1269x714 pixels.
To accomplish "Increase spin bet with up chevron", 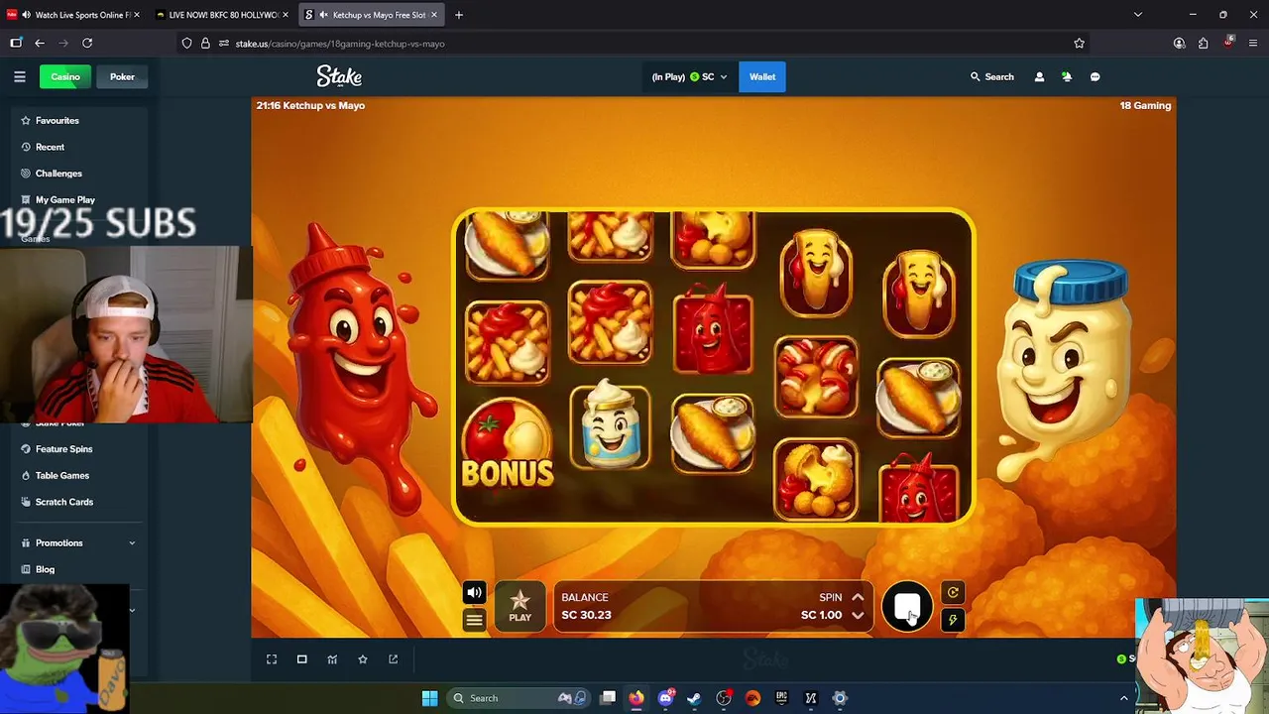I will (858, 597).
